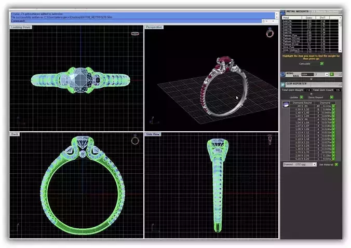Click metal weights list scroll-down arrow

[340, 51]
